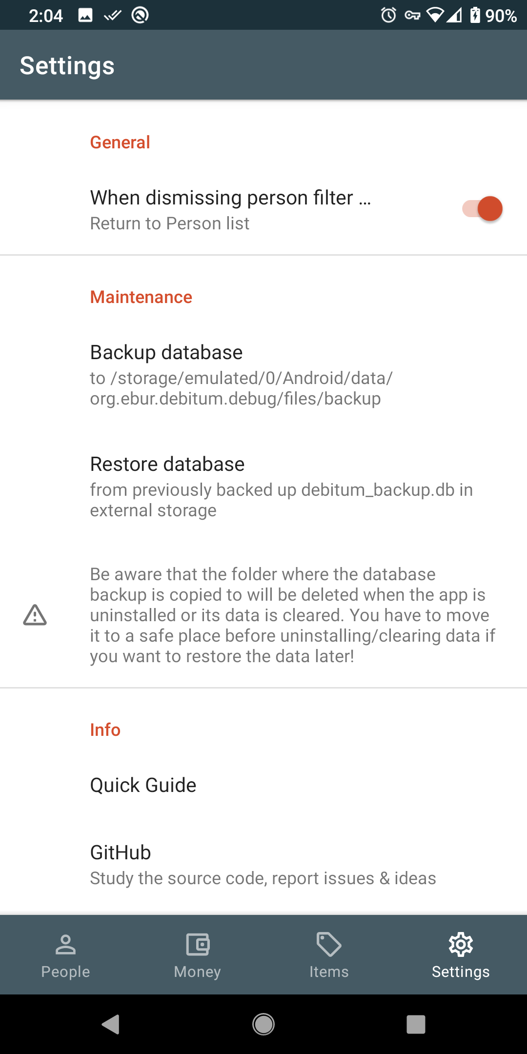Tap the Settings gear icon
This screenshot has width=527, height=1054.
(461, 944)
